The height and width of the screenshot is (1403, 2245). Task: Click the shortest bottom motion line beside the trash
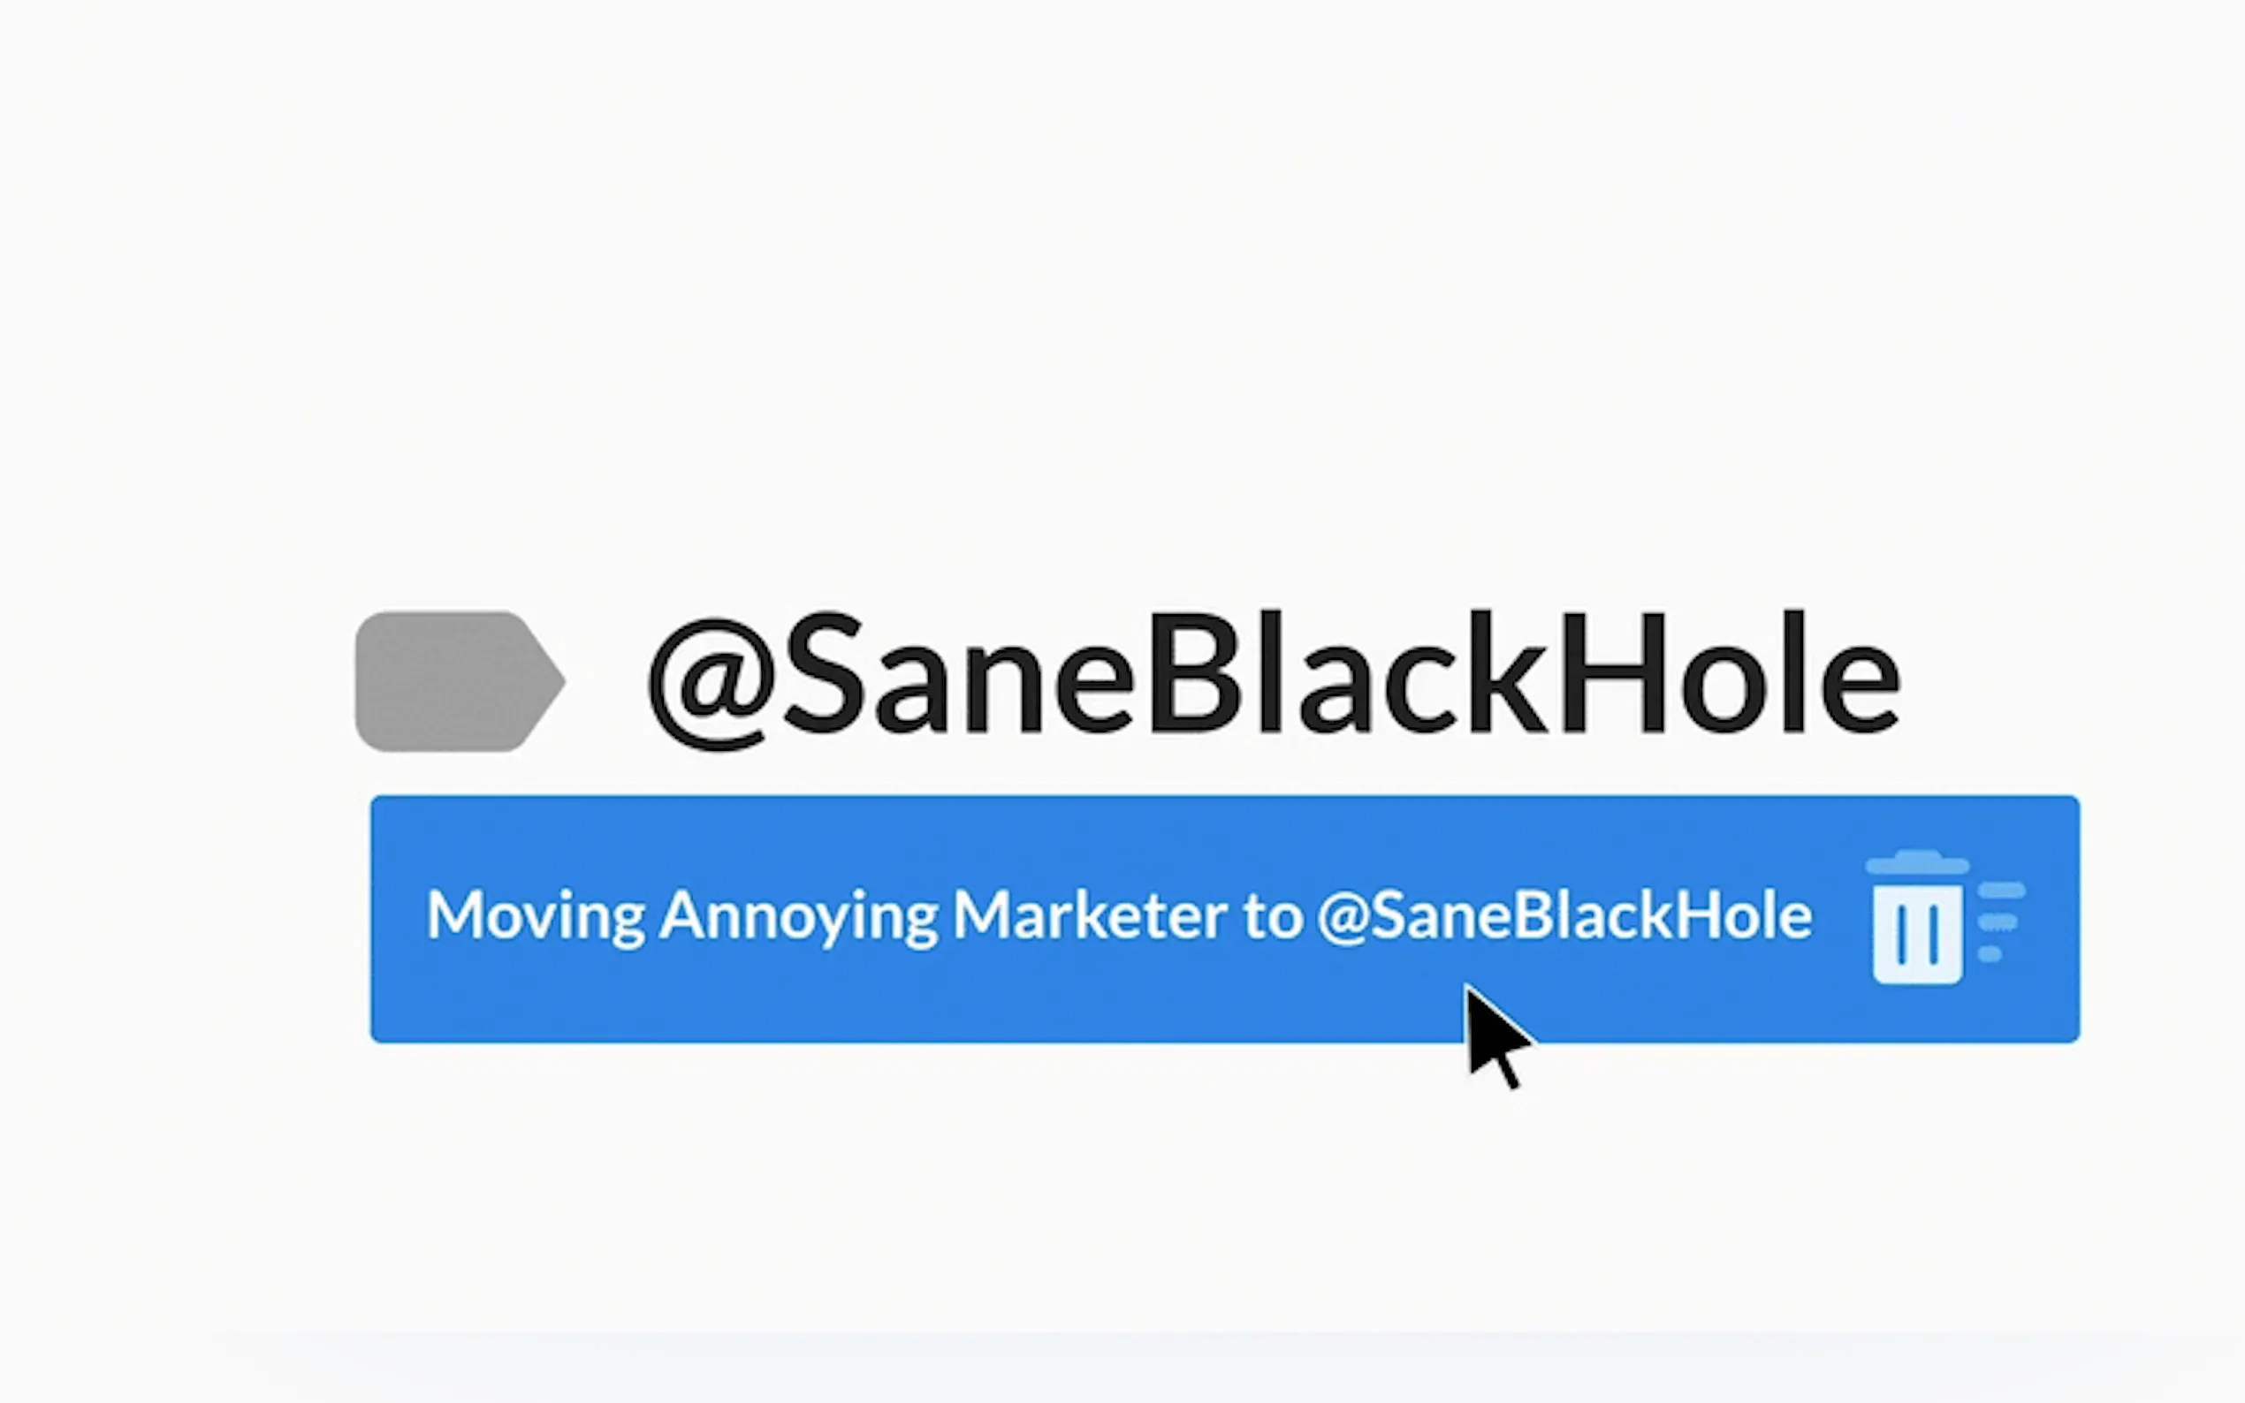tap(1990, 954)
